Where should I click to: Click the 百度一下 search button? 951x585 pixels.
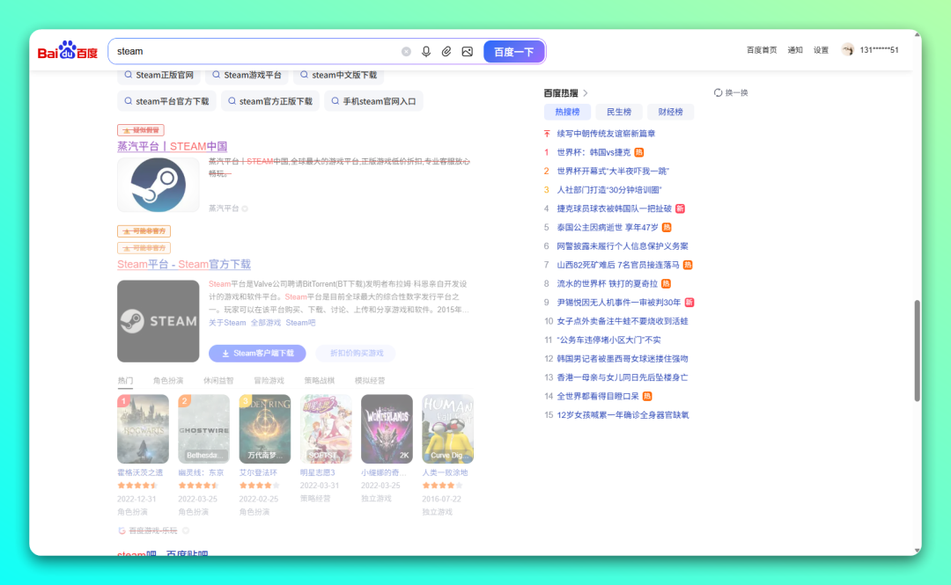point(513,52)
